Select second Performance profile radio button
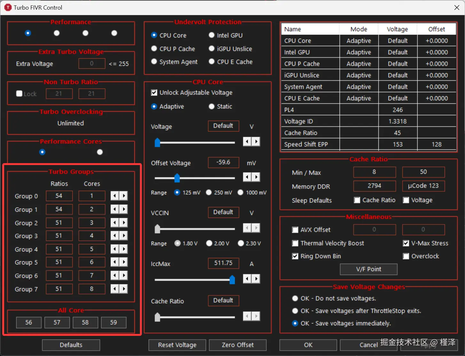Image resolution: width=465 pixels, height=356 pixels. point(57,33)
